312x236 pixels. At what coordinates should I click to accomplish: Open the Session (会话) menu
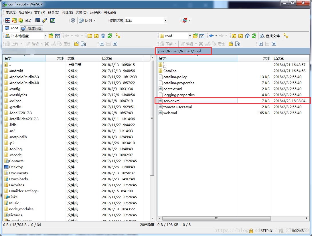tap(67, 13)
